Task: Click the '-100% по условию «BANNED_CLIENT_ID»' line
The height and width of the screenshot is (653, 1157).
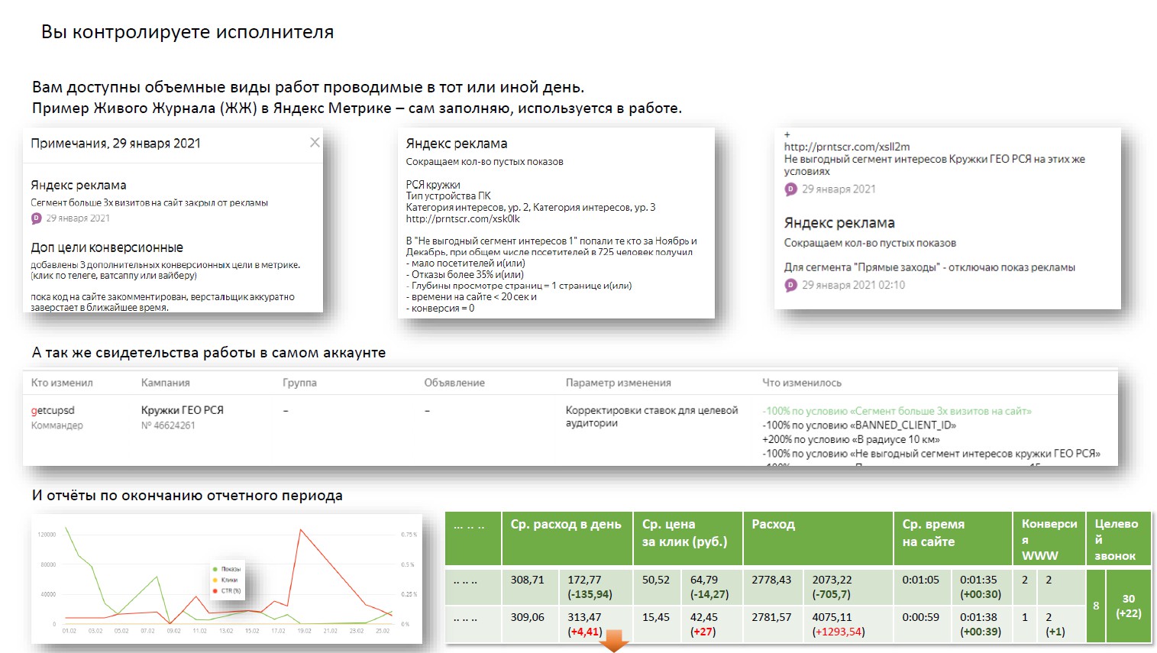Action: click(859, 425)
